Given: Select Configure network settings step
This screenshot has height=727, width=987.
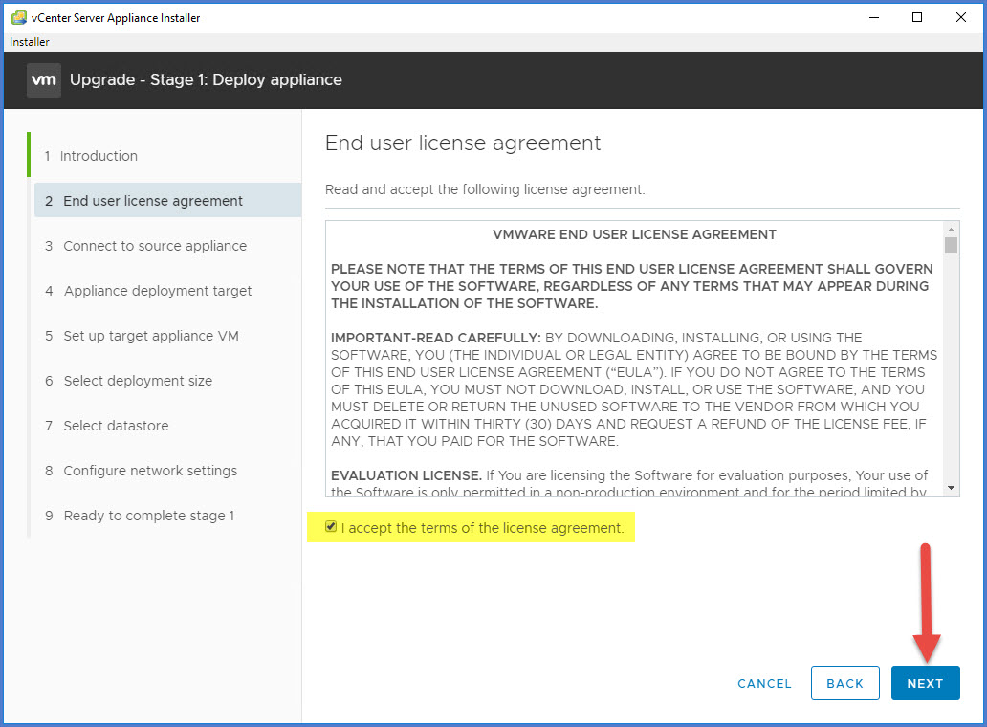Looking at the screenshot, I should [150, 471].
